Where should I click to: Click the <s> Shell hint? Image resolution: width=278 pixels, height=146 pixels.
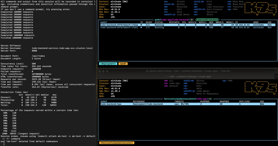203,14
